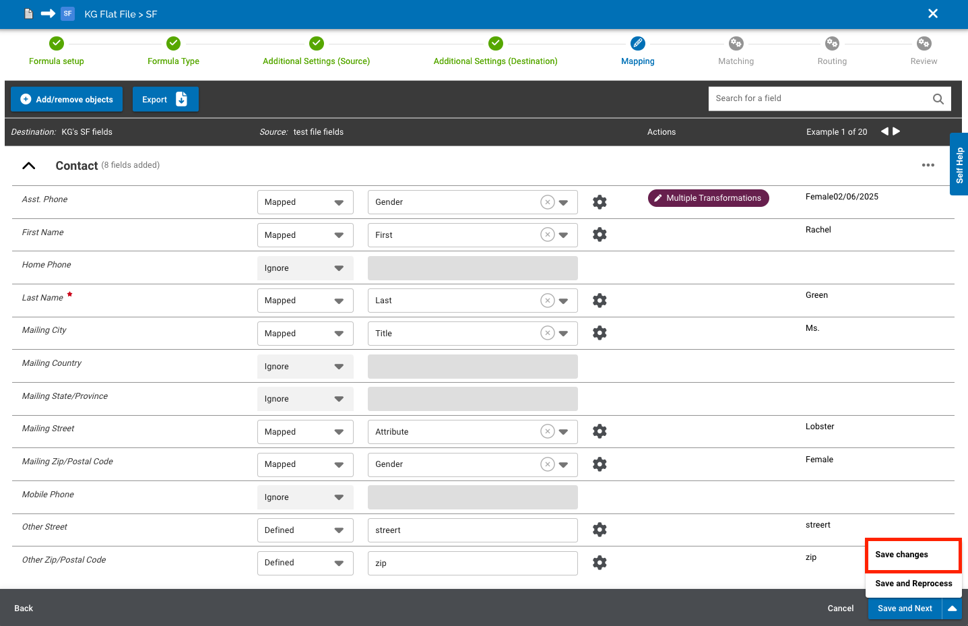Expand the Attribute source field dropdown
This screenshot has height=626, width=968.
point(563,432)
